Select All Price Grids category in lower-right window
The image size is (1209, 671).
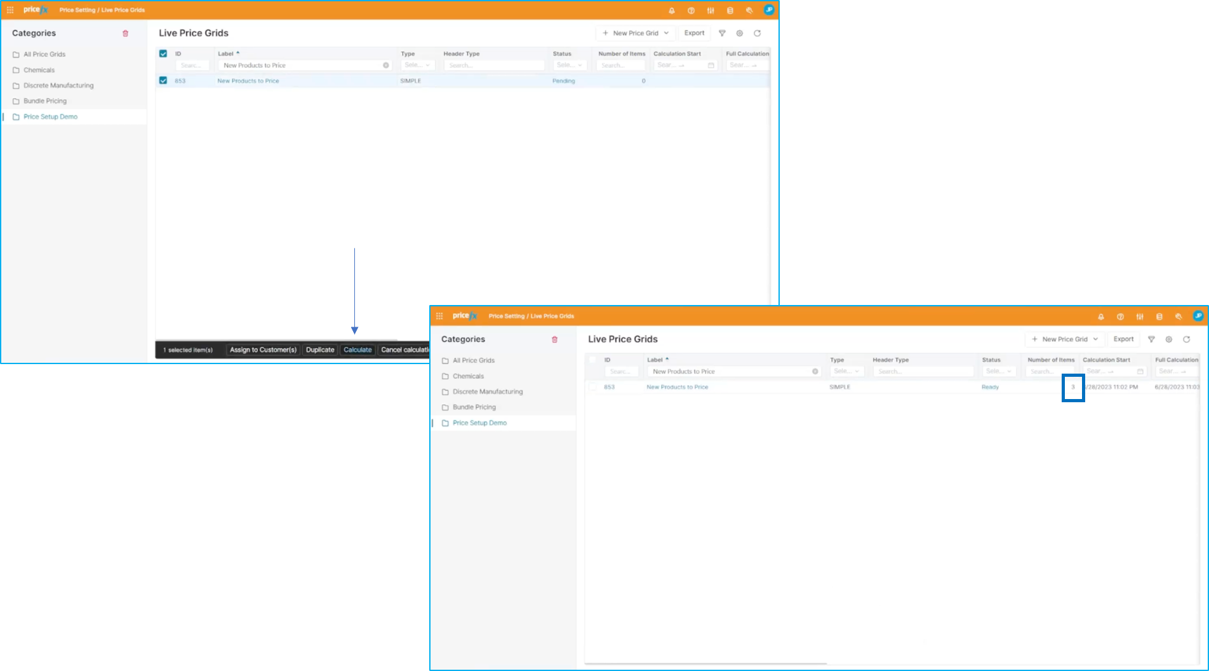tap(474, 360)
